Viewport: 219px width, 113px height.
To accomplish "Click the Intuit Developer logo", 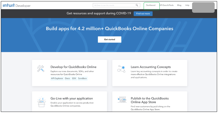I will pyautogui.click(x=17, y=6).
